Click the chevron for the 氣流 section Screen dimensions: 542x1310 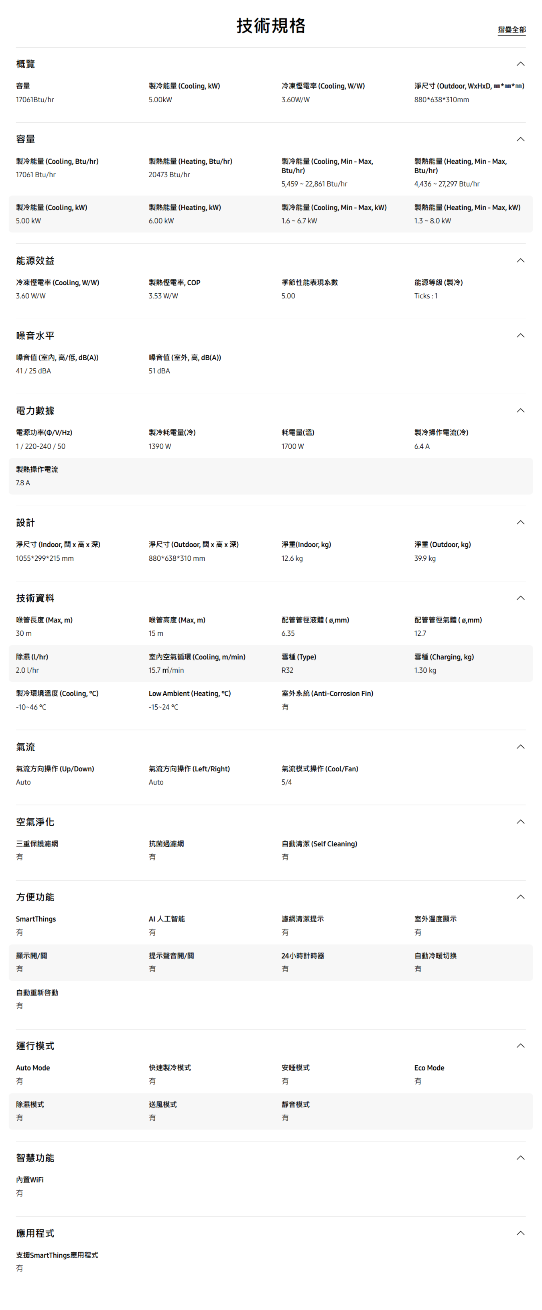(x=520, y=746)
